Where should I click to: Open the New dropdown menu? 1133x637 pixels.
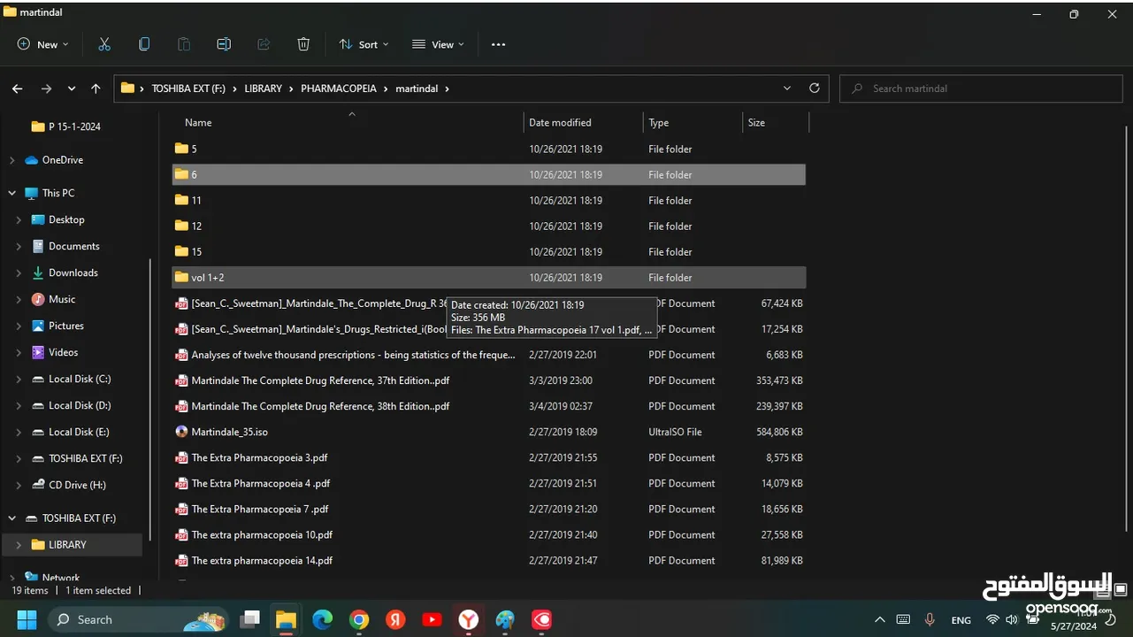click(x=42, y=44)
